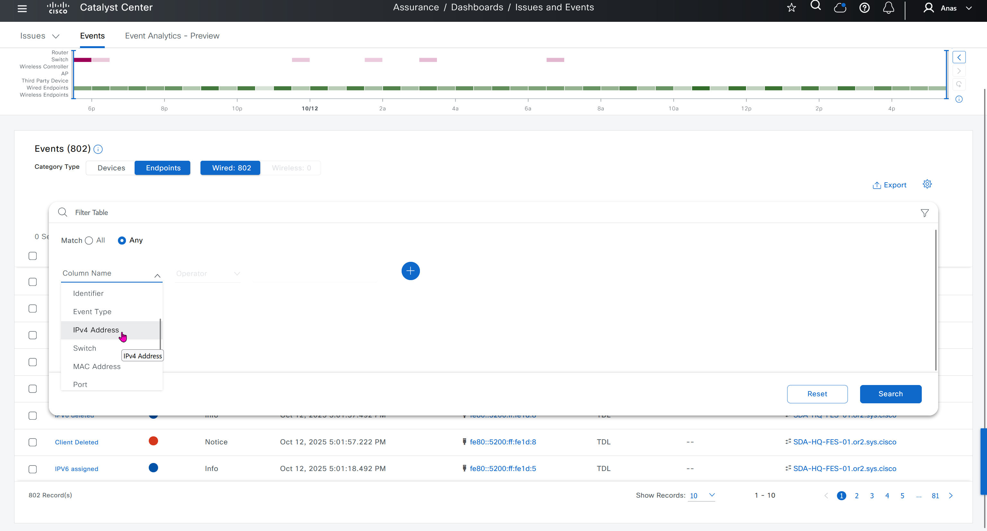Select the Match All radio button

(x=89, y=240)
